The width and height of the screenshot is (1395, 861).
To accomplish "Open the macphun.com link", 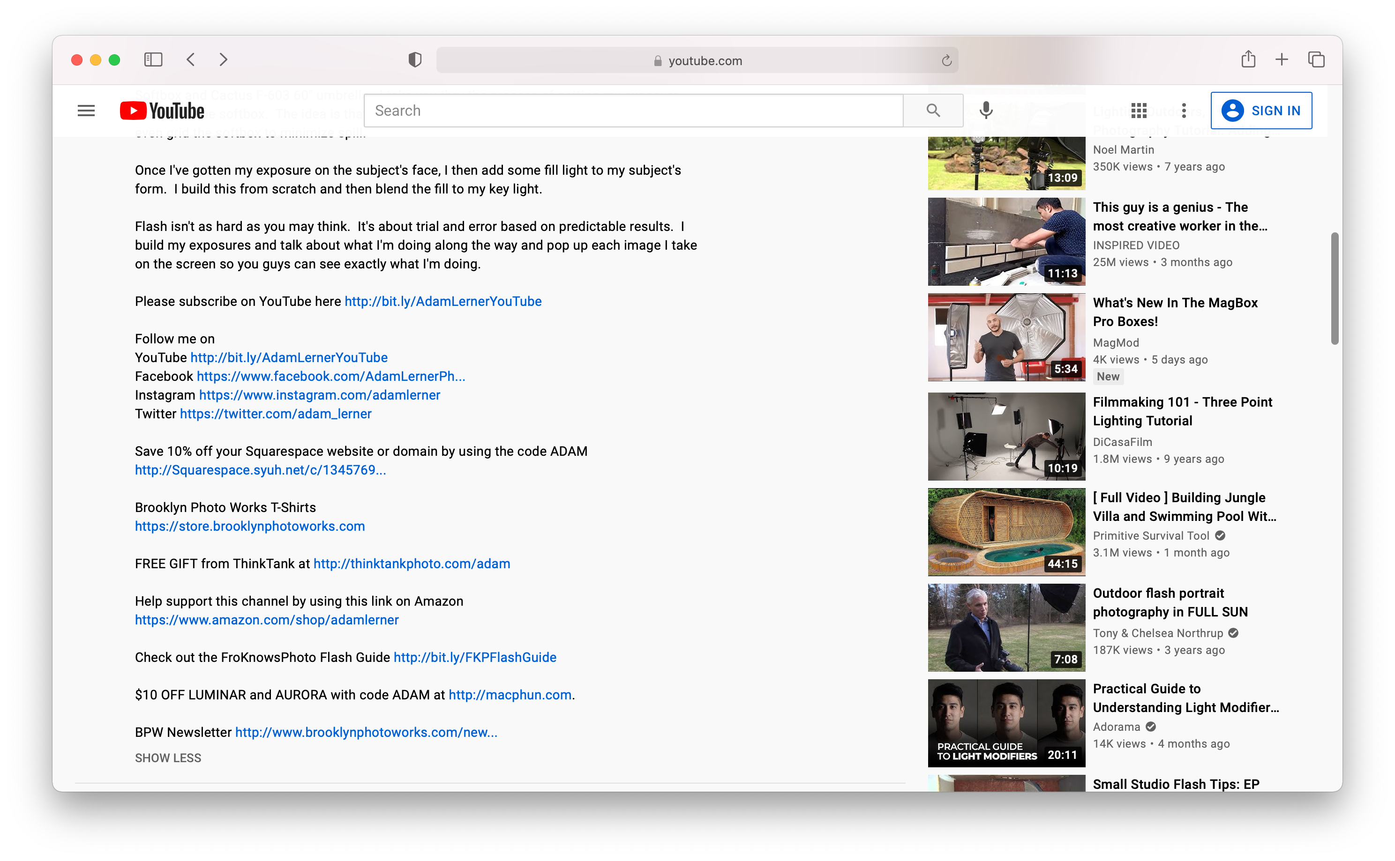I will click(x=510, y=695).
